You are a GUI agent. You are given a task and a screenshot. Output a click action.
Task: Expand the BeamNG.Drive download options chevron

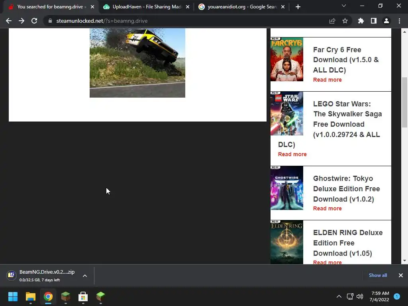pyautogui.click(x=85, y=276)
